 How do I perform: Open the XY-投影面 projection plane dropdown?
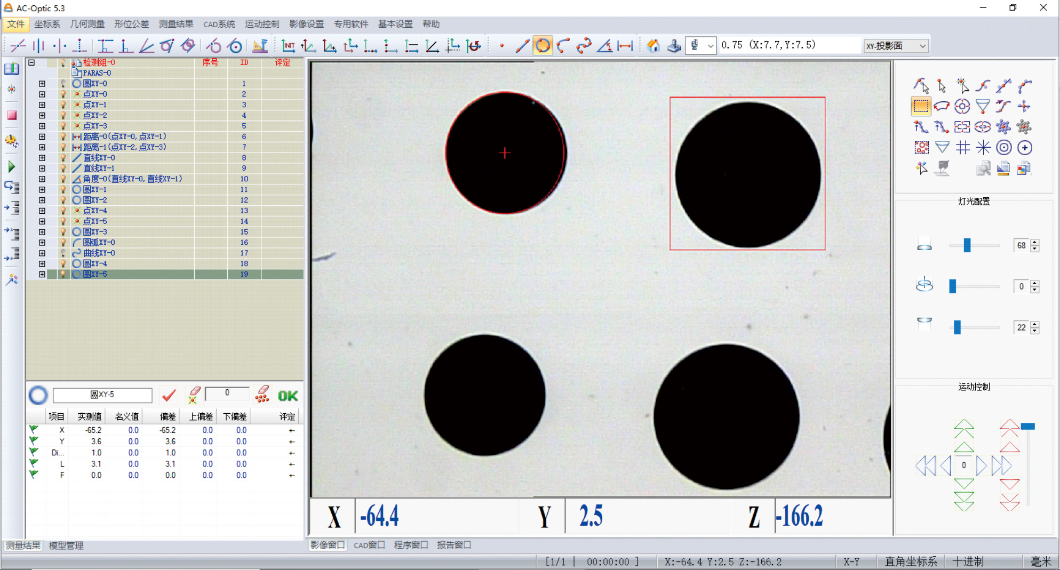896,46
